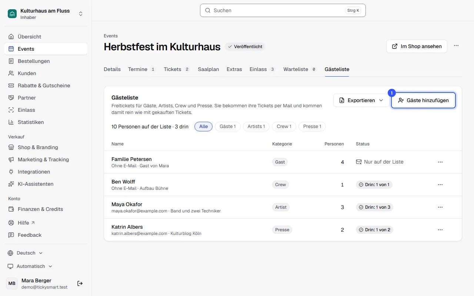Click the Integrationen plug icon

[x=11, y=172]
